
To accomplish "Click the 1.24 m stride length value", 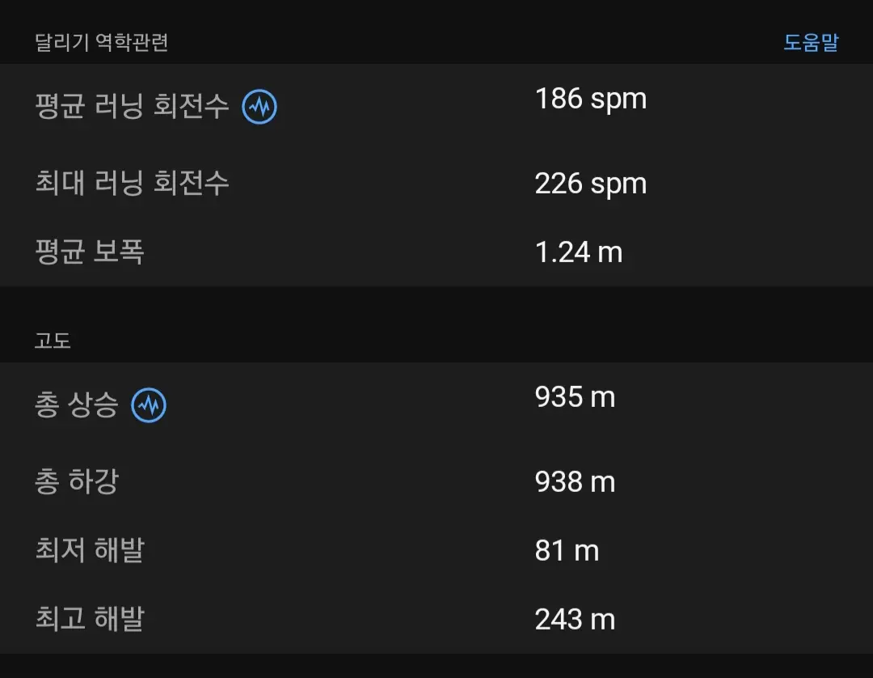I will (579, 252).
